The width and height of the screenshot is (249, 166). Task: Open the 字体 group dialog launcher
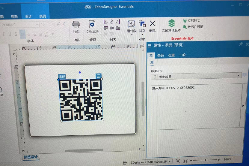(x=67, y=41)
